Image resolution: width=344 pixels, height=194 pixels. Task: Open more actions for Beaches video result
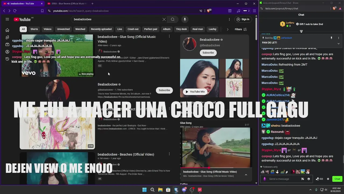(169, 154)
